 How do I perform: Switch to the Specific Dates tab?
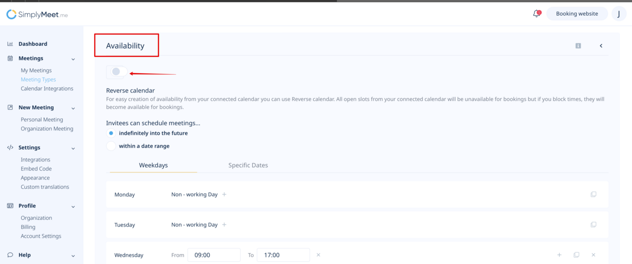[248, 165]
